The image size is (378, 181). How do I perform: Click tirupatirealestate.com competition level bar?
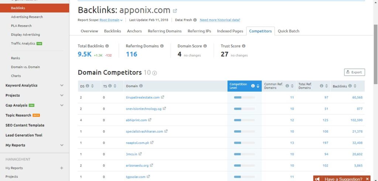pyautogui.click(x=244, y=97)
